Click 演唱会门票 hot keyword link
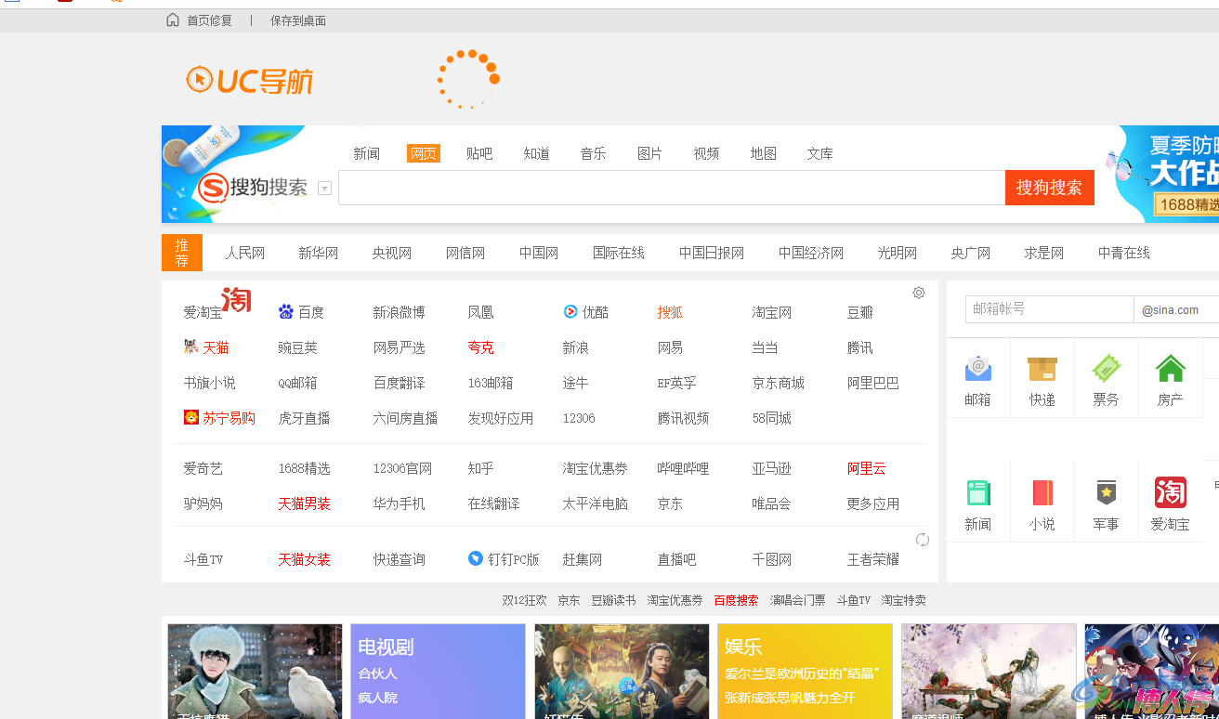1219x719 pixels. coord(797,600)
